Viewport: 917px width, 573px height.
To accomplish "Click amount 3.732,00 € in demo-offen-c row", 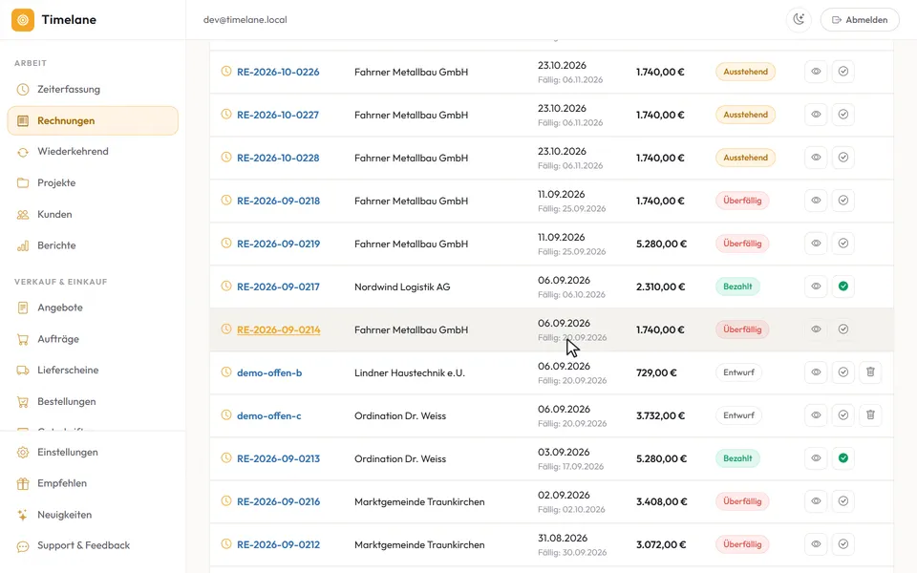I will (661, 415).
